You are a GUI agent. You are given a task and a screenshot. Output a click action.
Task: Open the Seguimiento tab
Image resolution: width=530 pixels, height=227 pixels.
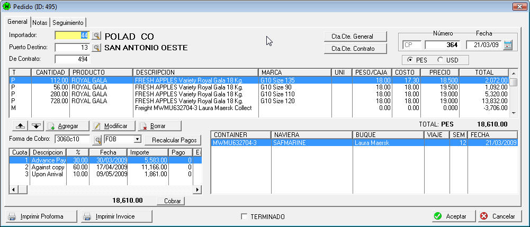click(x=67, y=23)
